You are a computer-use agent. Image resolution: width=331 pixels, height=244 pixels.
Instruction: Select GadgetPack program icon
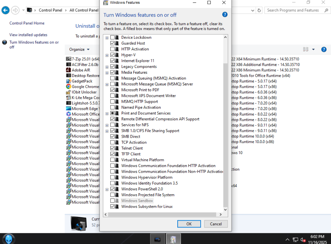click(x=68, y=81)
